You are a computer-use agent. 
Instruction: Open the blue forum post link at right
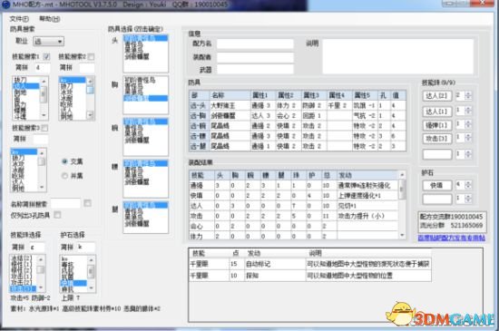pos(451,238)
